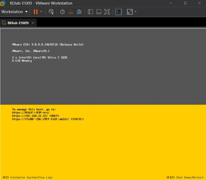Click the 192.168.31.42 DHCP address

pyautogui.click(x=35, y=116)
